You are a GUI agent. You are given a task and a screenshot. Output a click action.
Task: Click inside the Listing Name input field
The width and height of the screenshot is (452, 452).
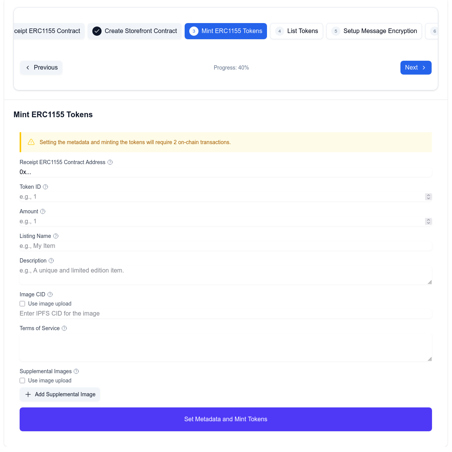point(226,246)
